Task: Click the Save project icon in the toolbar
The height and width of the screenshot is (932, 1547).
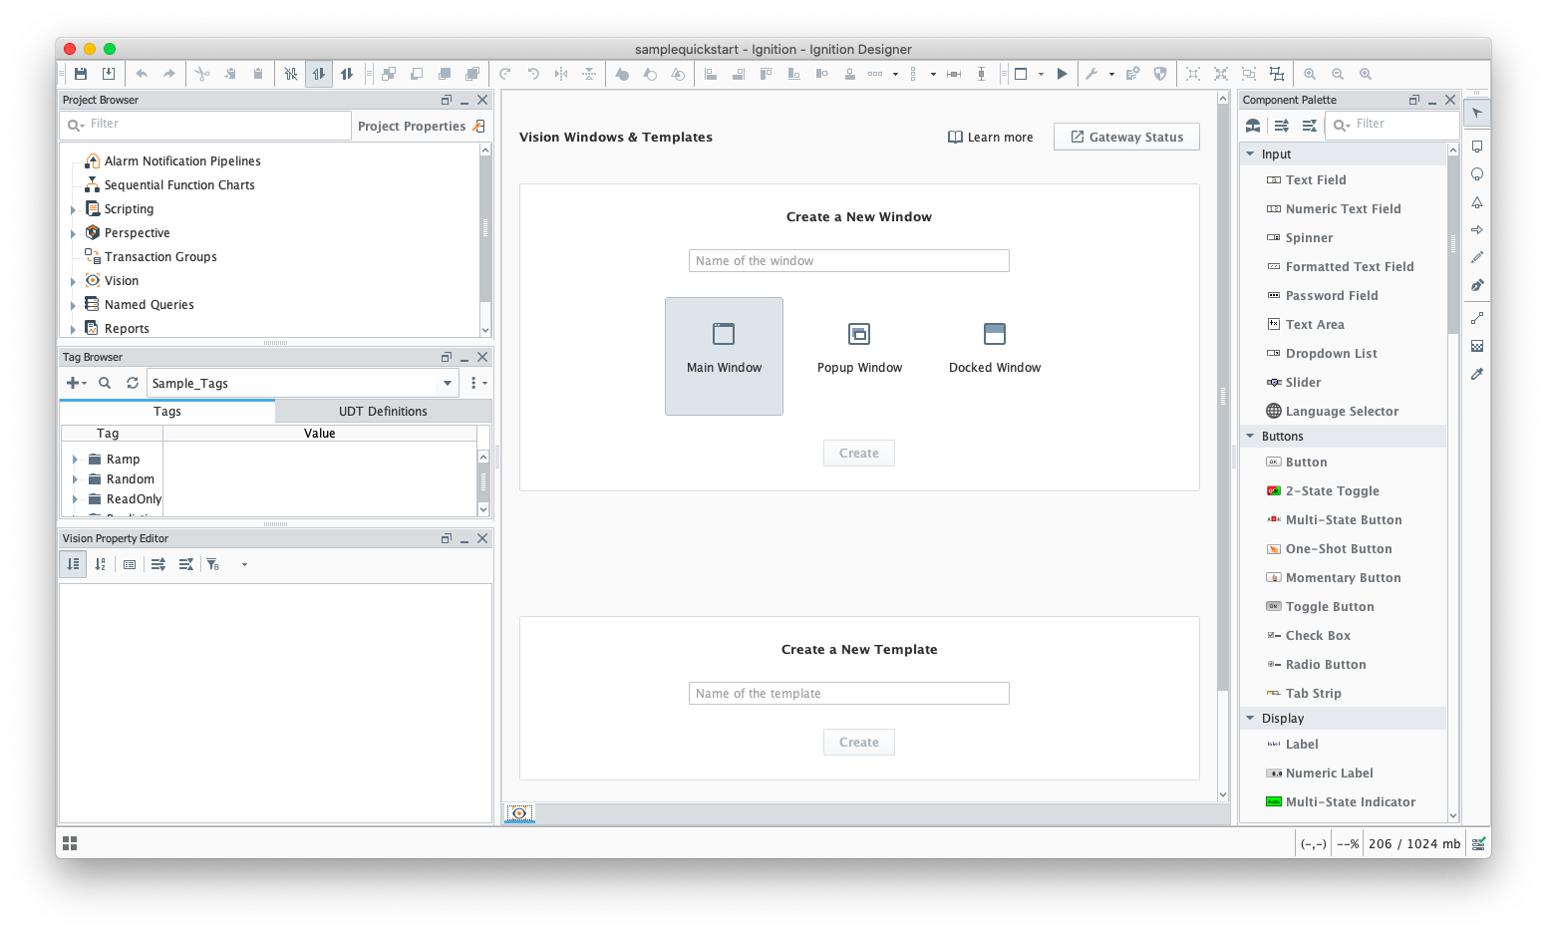Action: tap(81, 74)
